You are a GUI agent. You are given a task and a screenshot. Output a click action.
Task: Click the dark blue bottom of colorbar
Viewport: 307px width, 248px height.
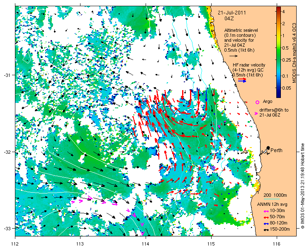pos(278,95)
